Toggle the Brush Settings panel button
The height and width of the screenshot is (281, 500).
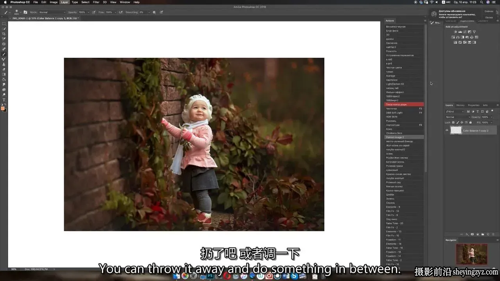coord(25,12)
